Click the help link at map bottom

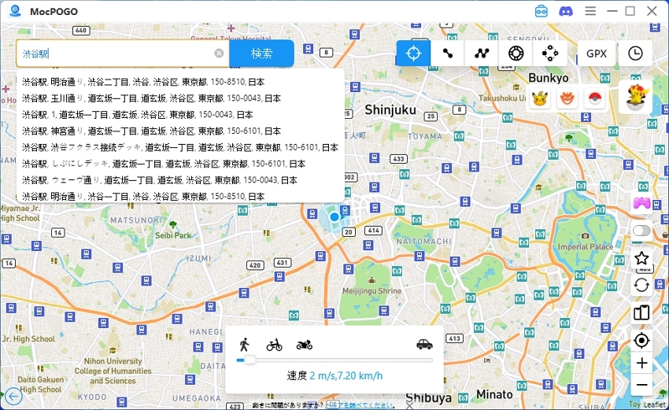click(x=359, y=405)
